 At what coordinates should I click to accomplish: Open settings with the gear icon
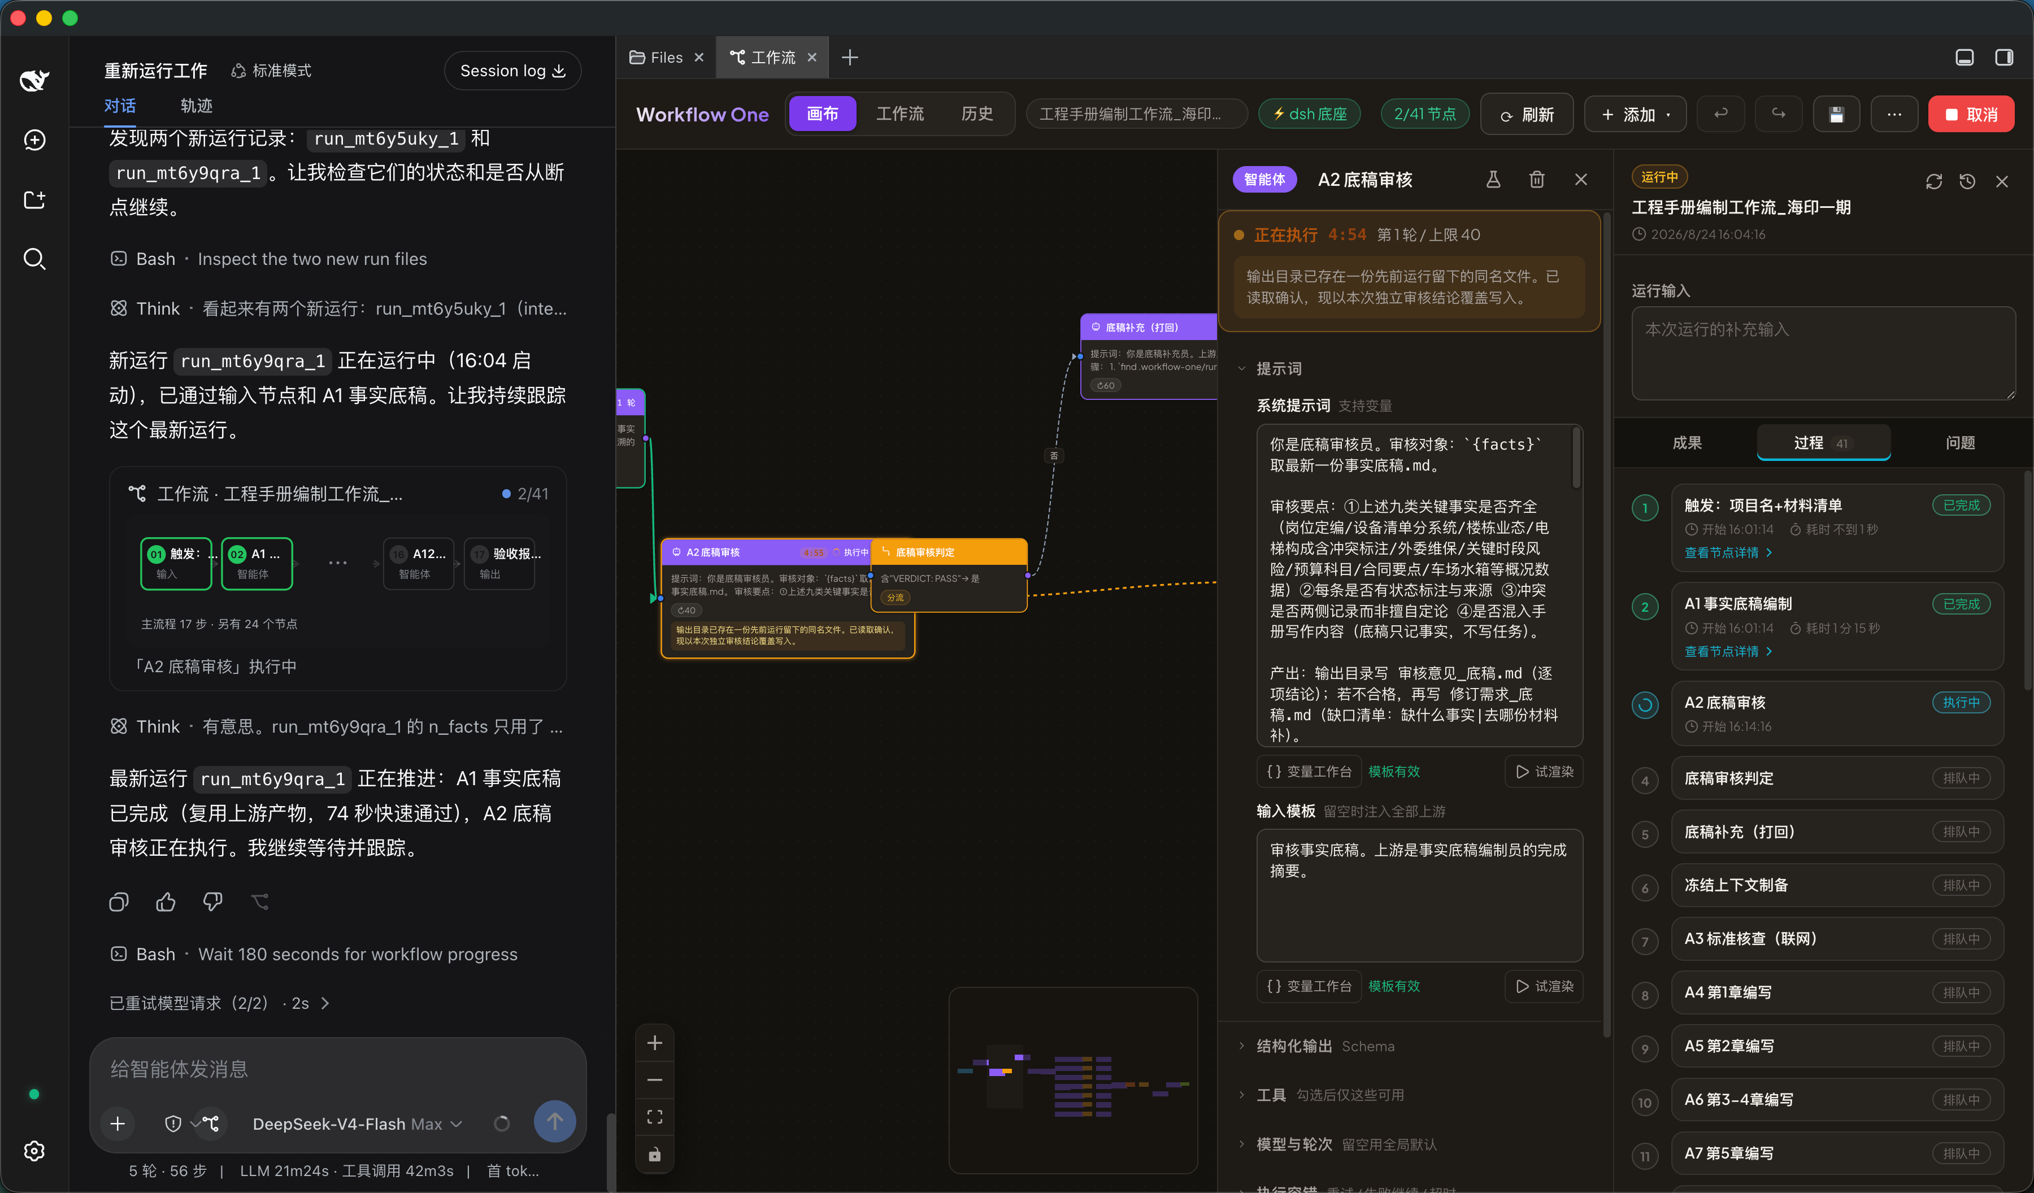pyautogui.click(x=34, y=1150)
